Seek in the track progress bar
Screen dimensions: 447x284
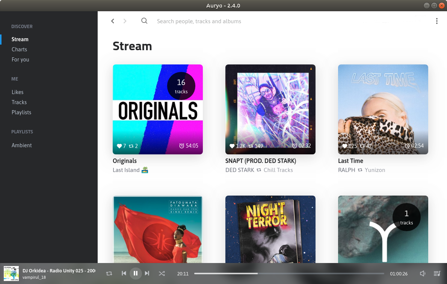pos(289,274)
